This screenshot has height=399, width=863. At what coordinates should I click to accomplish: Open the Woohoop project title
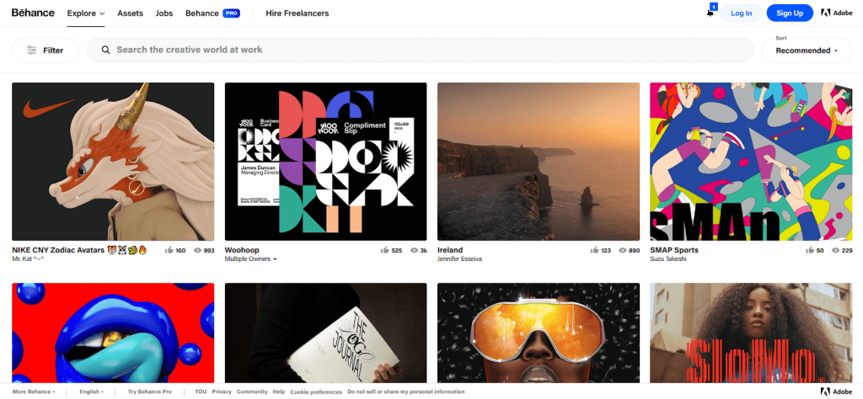[x=242, y=250]
